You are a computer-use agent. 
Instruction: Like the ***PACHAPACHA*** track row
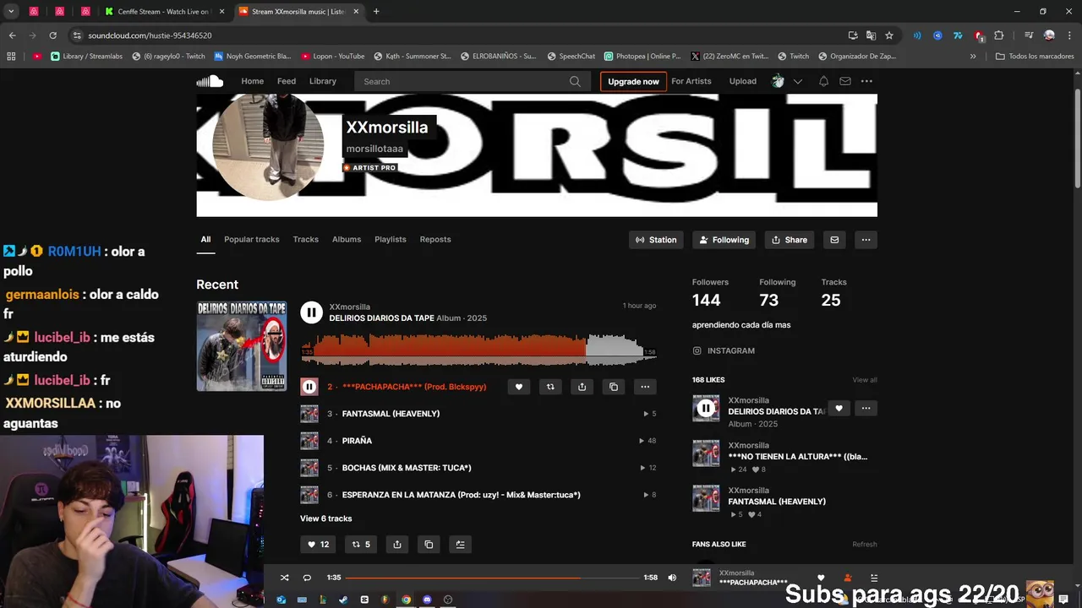519,387
